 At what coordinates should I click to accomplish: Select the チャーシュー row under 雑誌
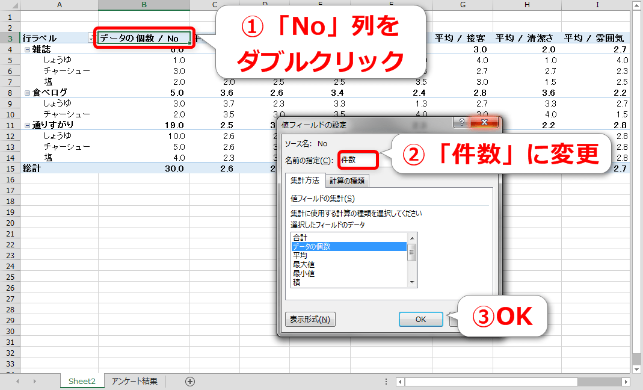[67, 71]
